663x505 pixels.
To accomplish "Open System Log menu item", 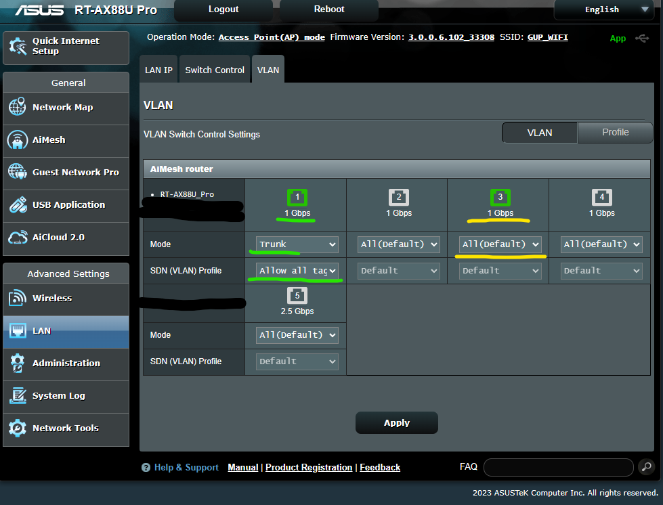I will 66,396.
